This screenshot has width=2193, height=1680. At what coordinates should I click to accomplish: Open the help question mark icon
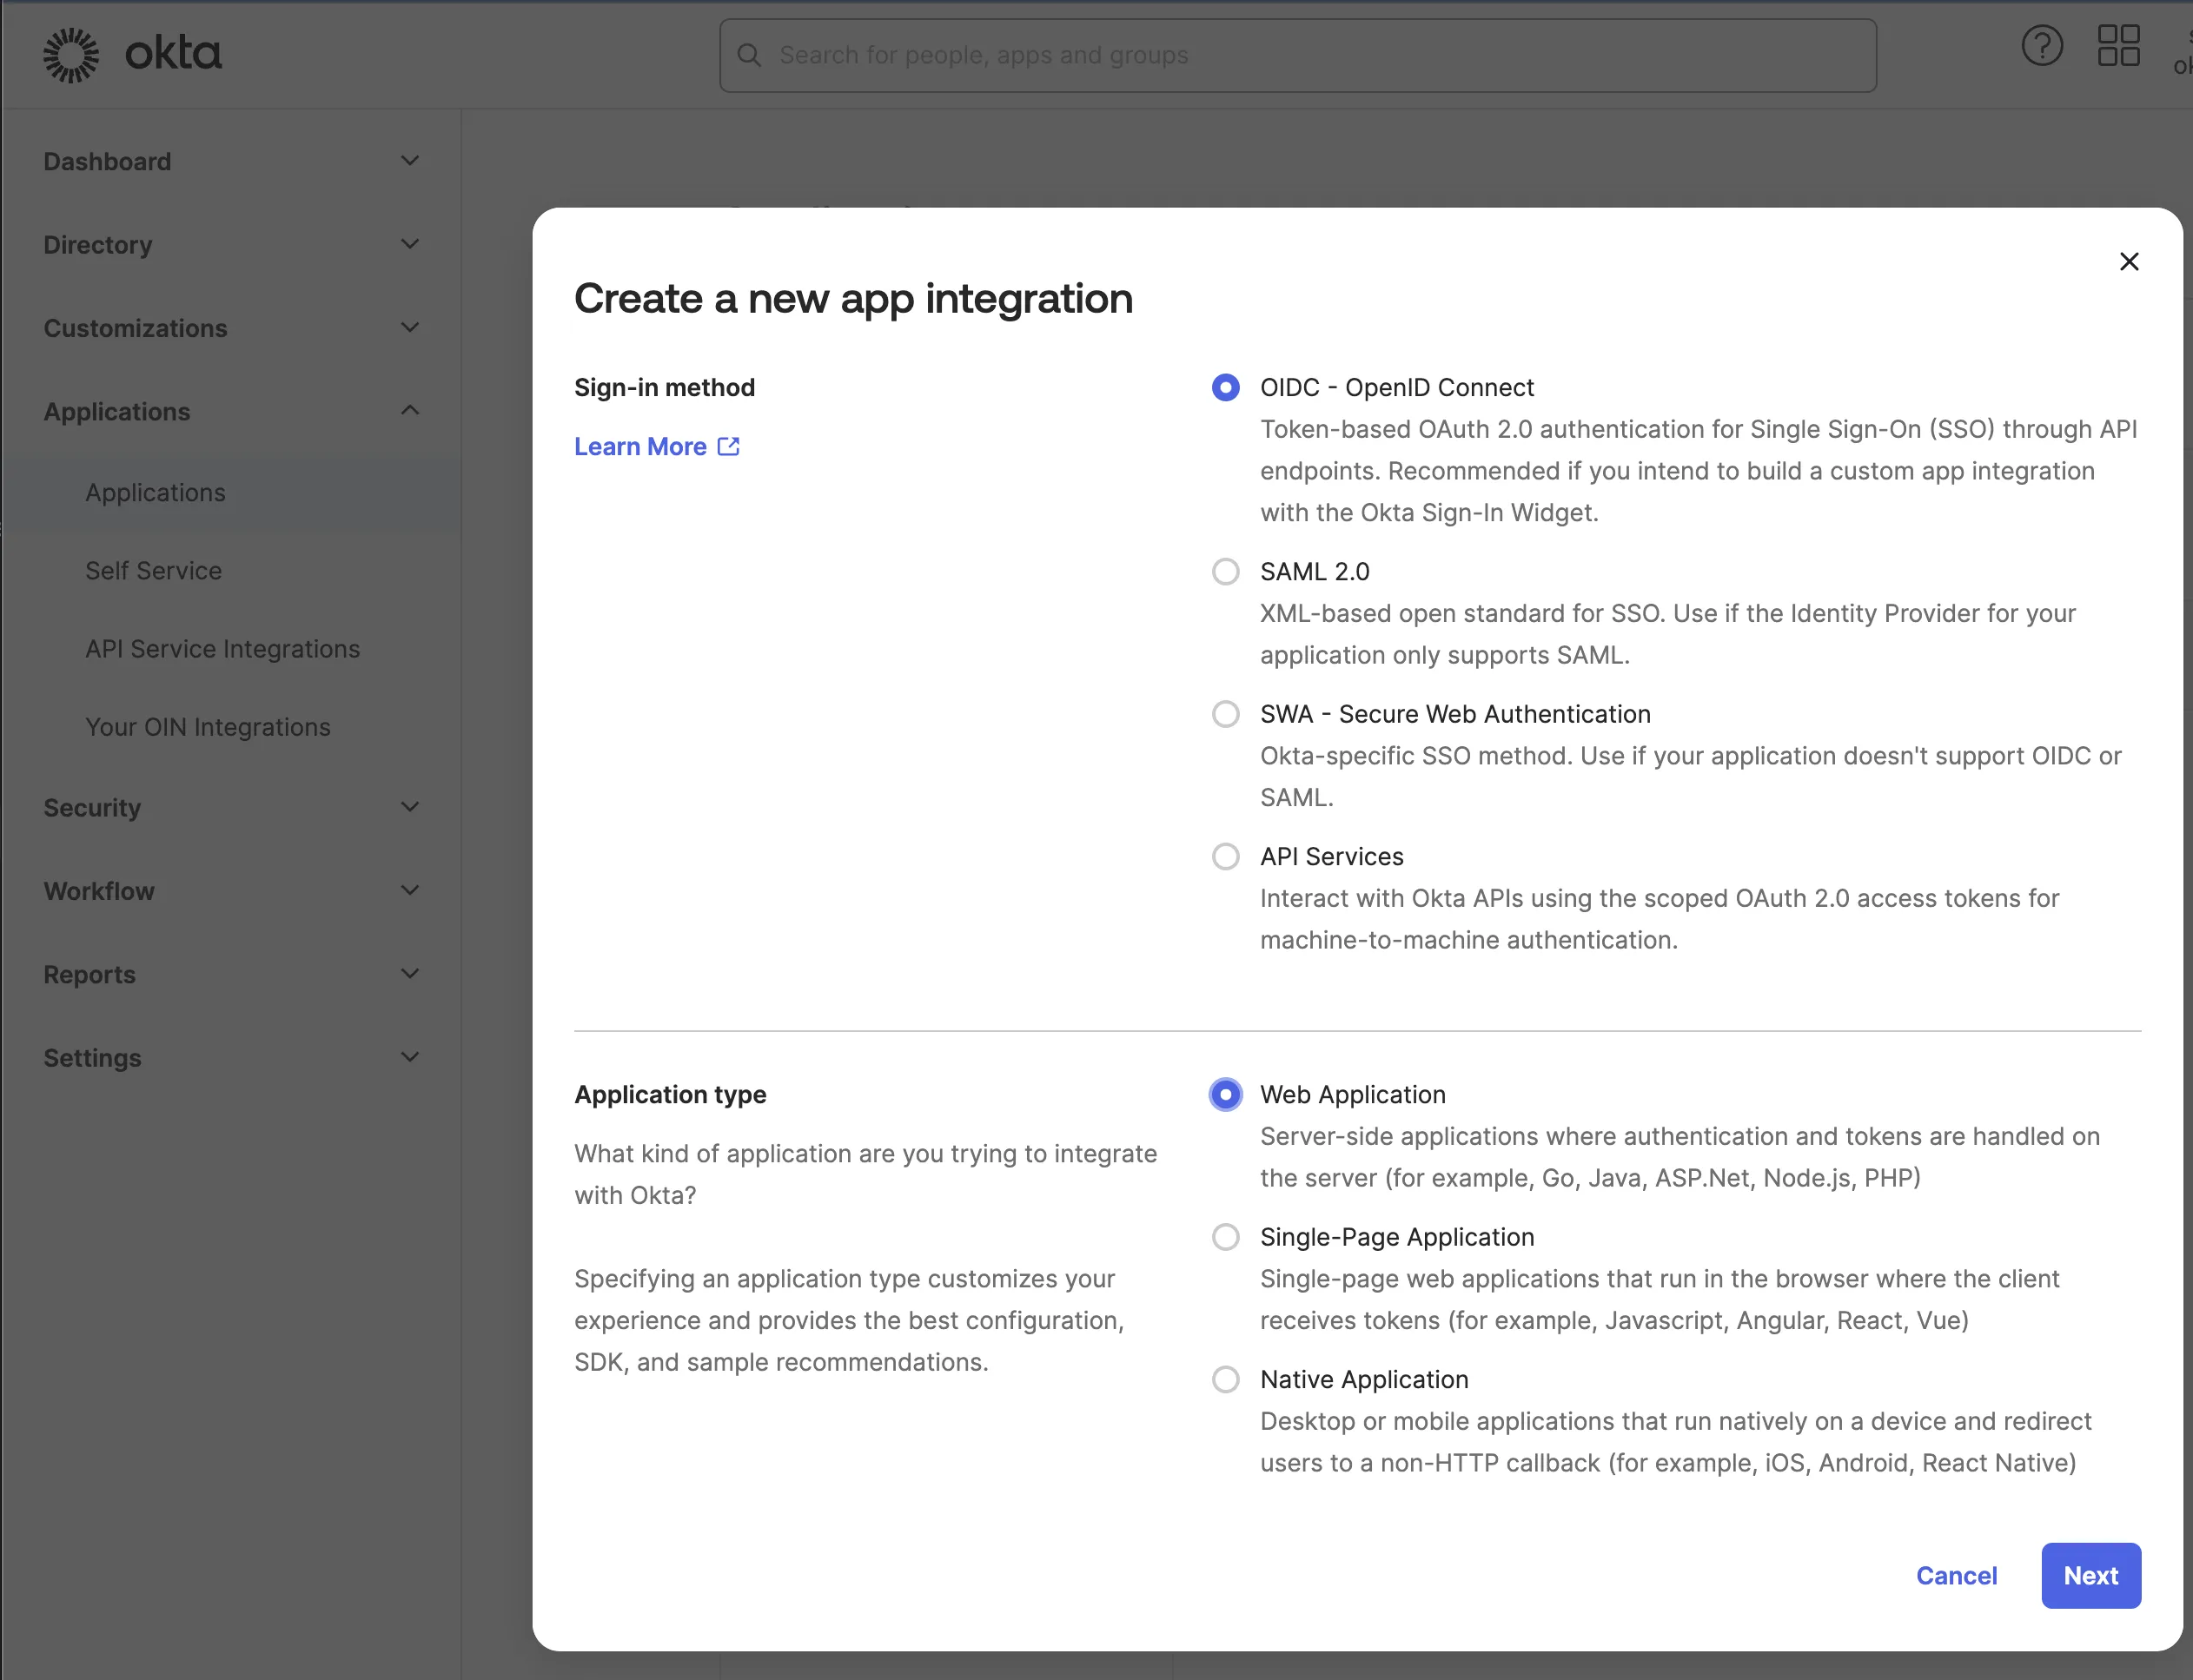2042,45
